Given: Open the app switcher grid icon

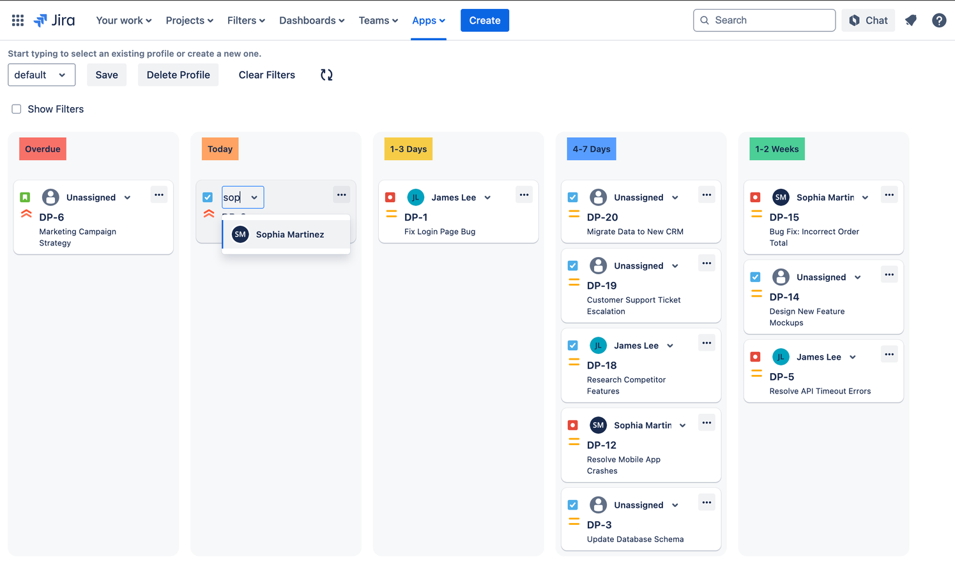Looking at the screenshot, I should pyautogui.click(x=18, y=20).
